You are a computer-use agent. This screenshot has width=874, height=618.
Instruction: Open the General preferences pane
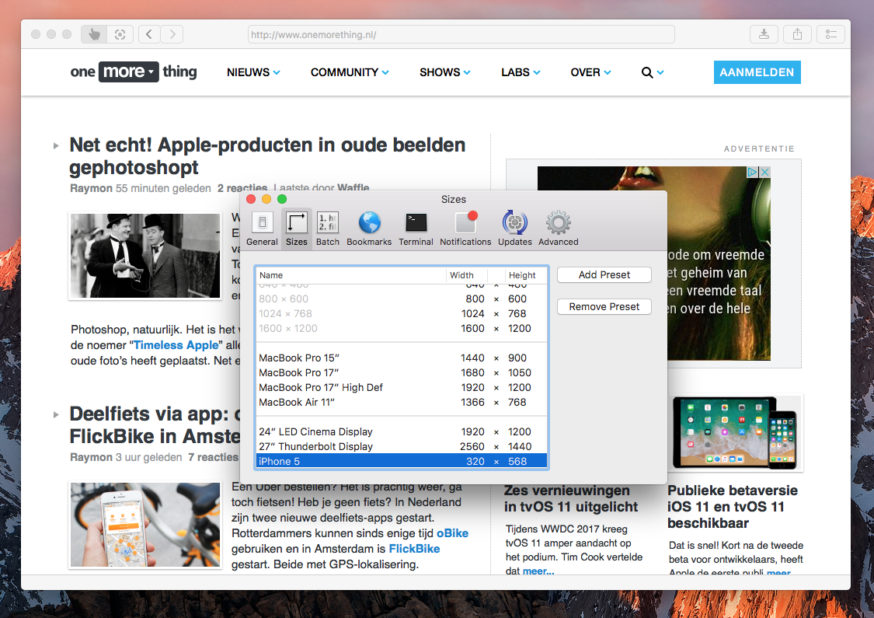click(x=262, y=229)
